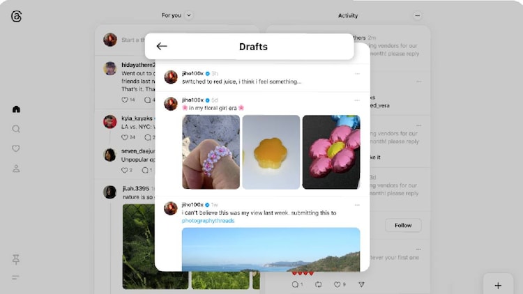Open options for the floral girl era draft
This screenshot has width=523, height=294.
pos(357,100)
